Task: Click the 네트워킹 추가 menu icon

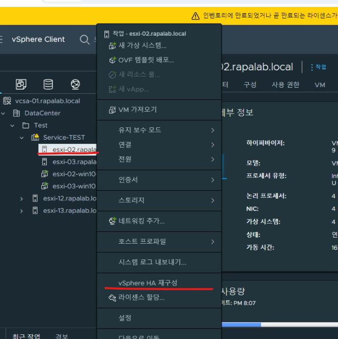Action: [112, 221]
